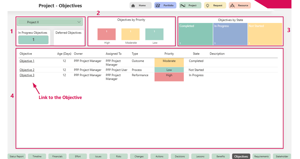Switch to the Risks tab

pos(118,156)
